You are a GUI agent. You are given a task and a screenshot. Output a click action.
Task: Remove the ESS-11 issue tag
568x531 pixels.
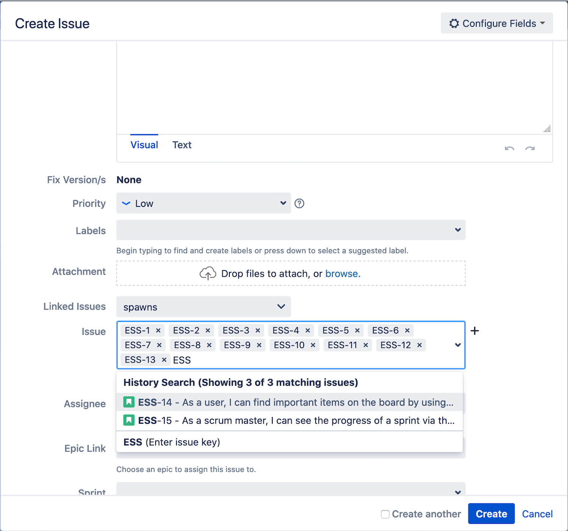366,345
